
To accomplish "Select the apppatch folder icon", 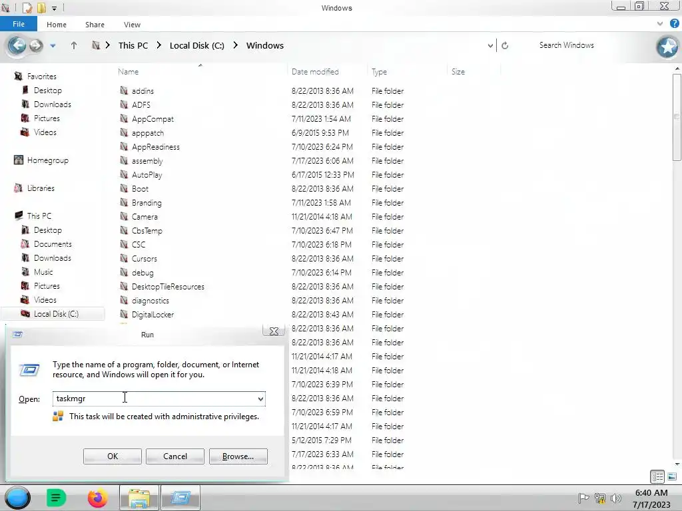I will point(124,132).
